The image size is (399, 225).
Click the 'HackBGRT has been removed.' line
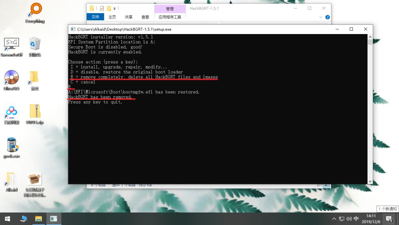[x=100, y=97]
